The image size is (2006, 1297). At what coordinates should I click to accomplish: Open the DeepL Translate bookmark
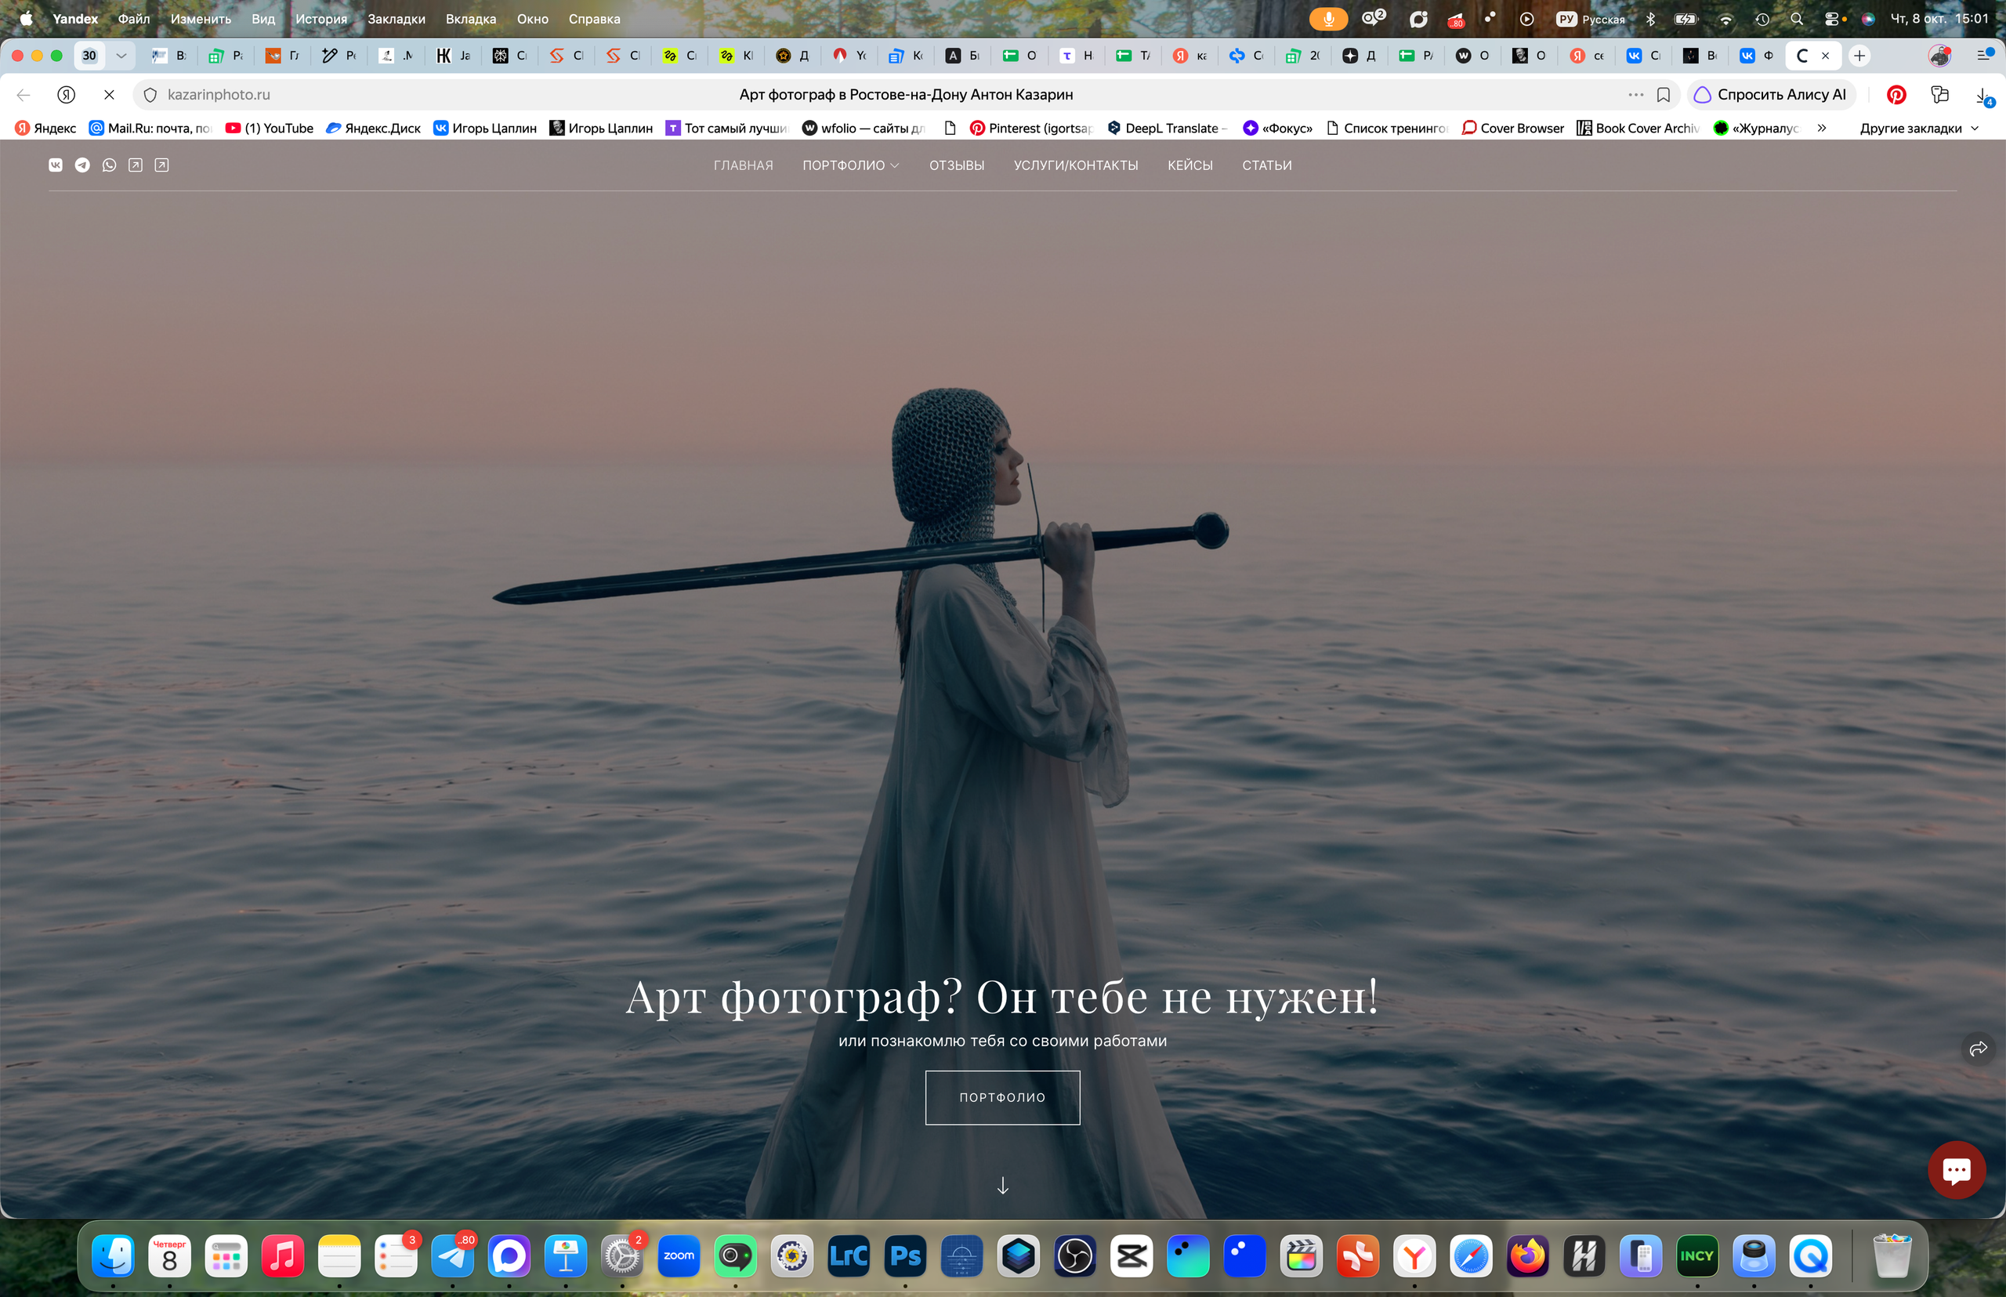click(x=1168, y=128)
